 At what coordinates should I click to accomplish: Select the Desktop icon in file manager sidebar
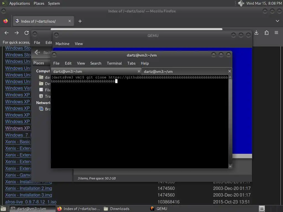point(41,84)
